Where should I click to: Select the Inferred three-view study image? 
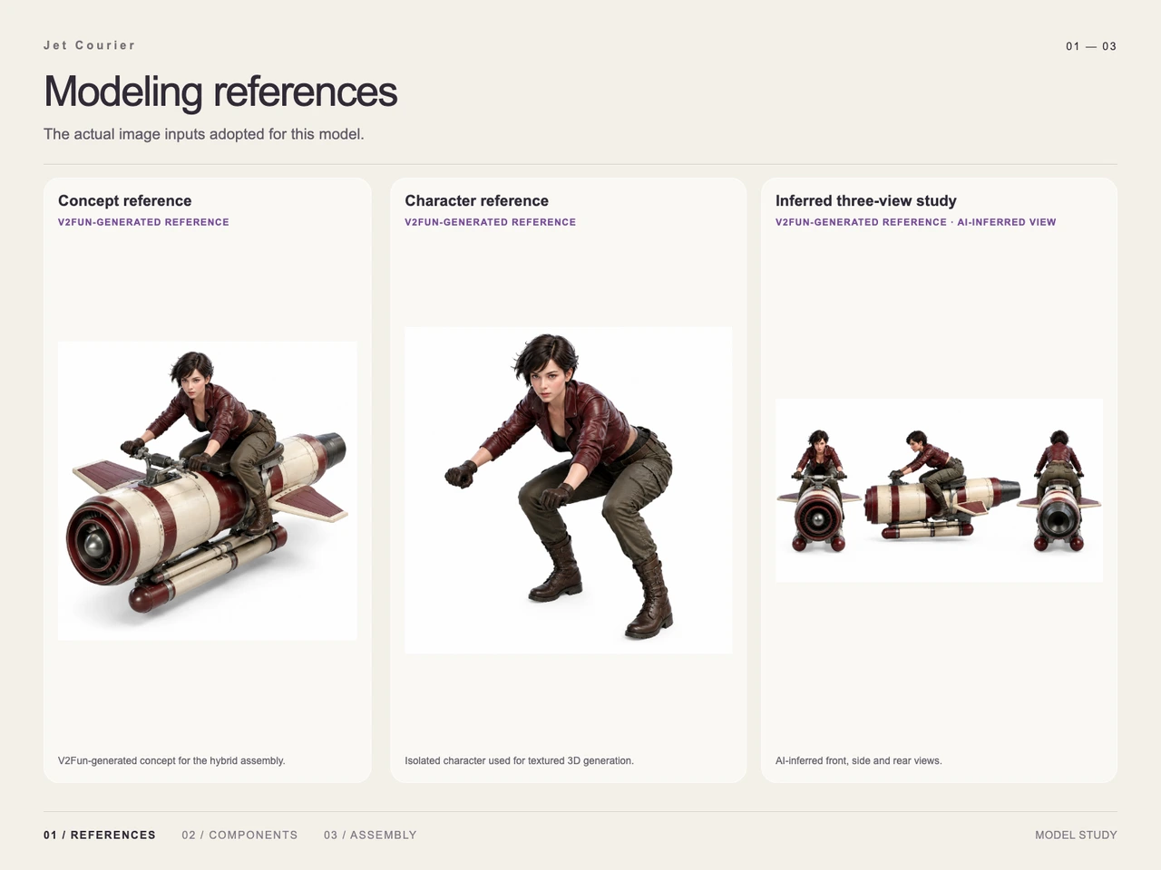coord(939,490)
